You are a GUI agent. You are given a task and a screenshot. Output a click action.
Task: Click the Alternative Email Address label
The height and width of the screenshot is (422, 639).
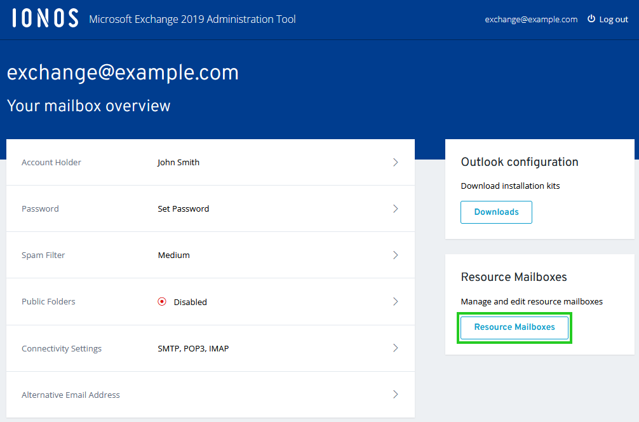tap(71, 395)
